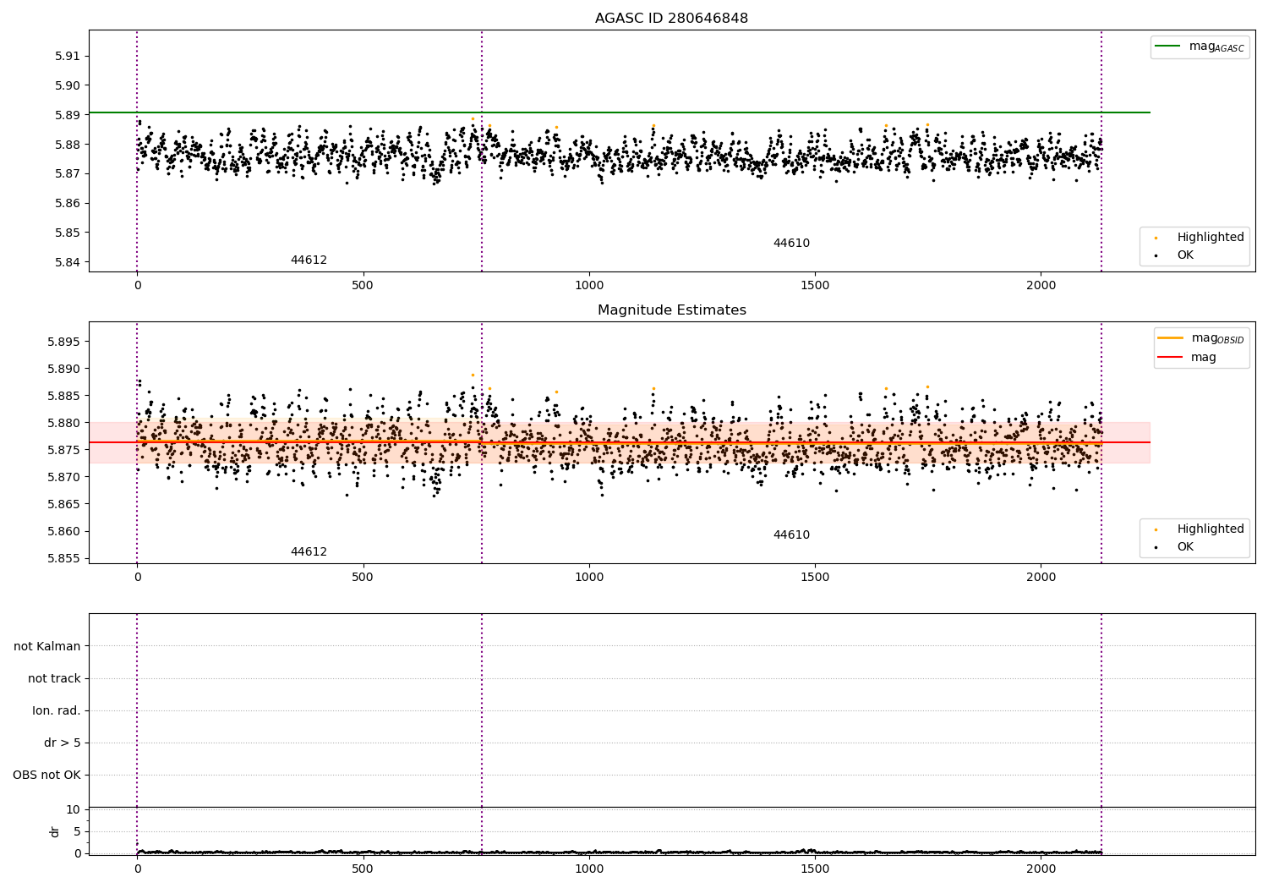Select the "5.865" y-axis tick label
Image resolution: width=1268 pixels, height=888 pixels.
click(63, 504)
